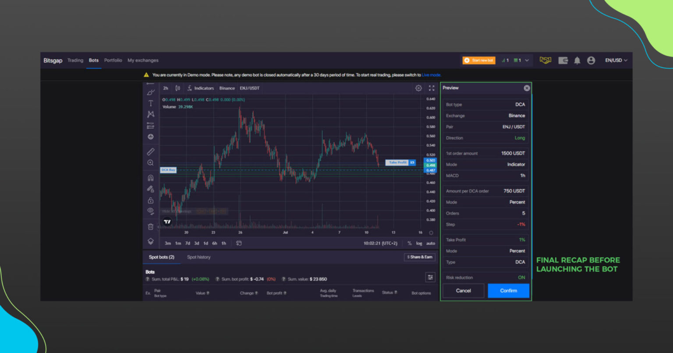Open the XABCD pattern tool
This screenshot has height=353, width=673.
[150, 114]
